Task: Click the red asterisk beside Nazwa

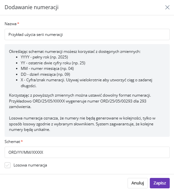Action: click(x=18, y=23)
